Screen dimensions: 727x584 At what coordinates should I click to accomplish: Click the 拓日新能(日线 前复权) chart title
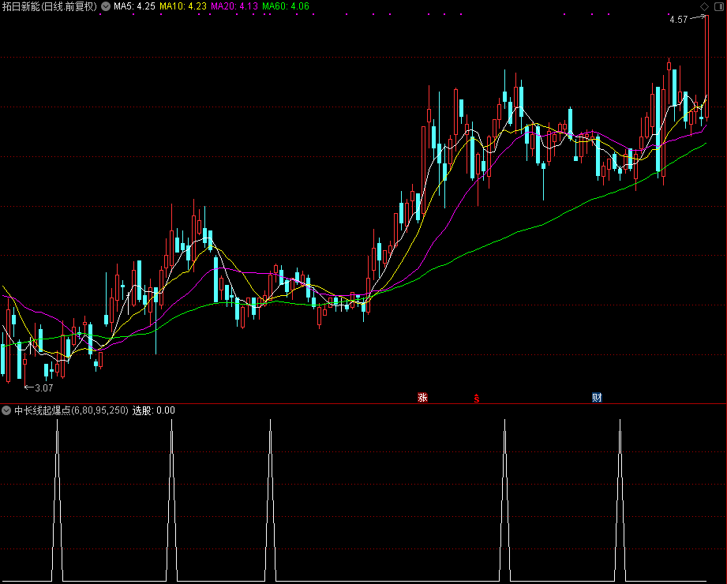pyautogui.click(x=49, y=6)
